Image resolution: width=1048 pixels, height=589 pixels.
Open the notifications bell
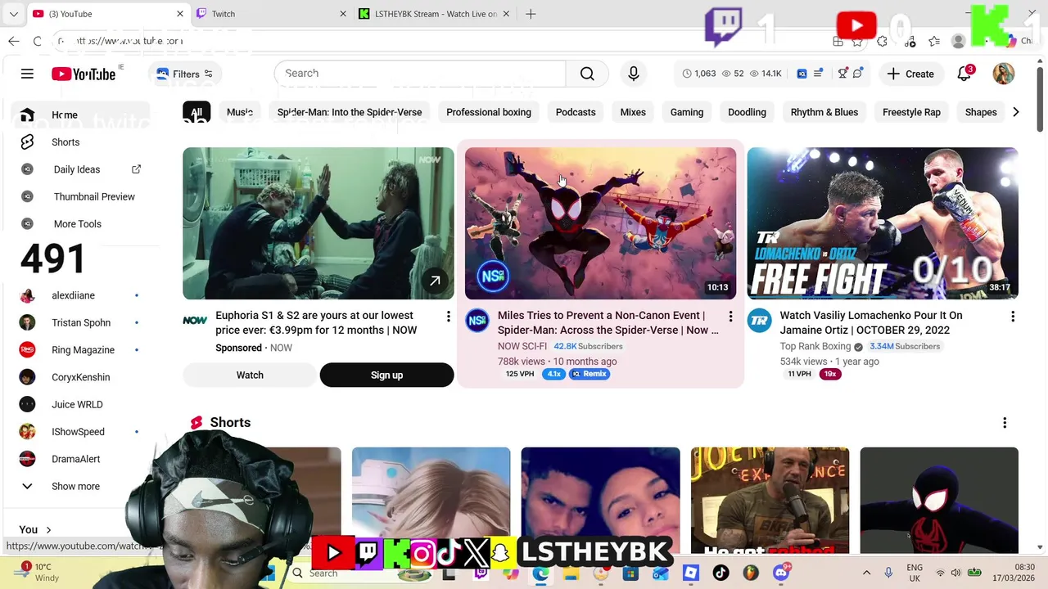pos(964,74)
